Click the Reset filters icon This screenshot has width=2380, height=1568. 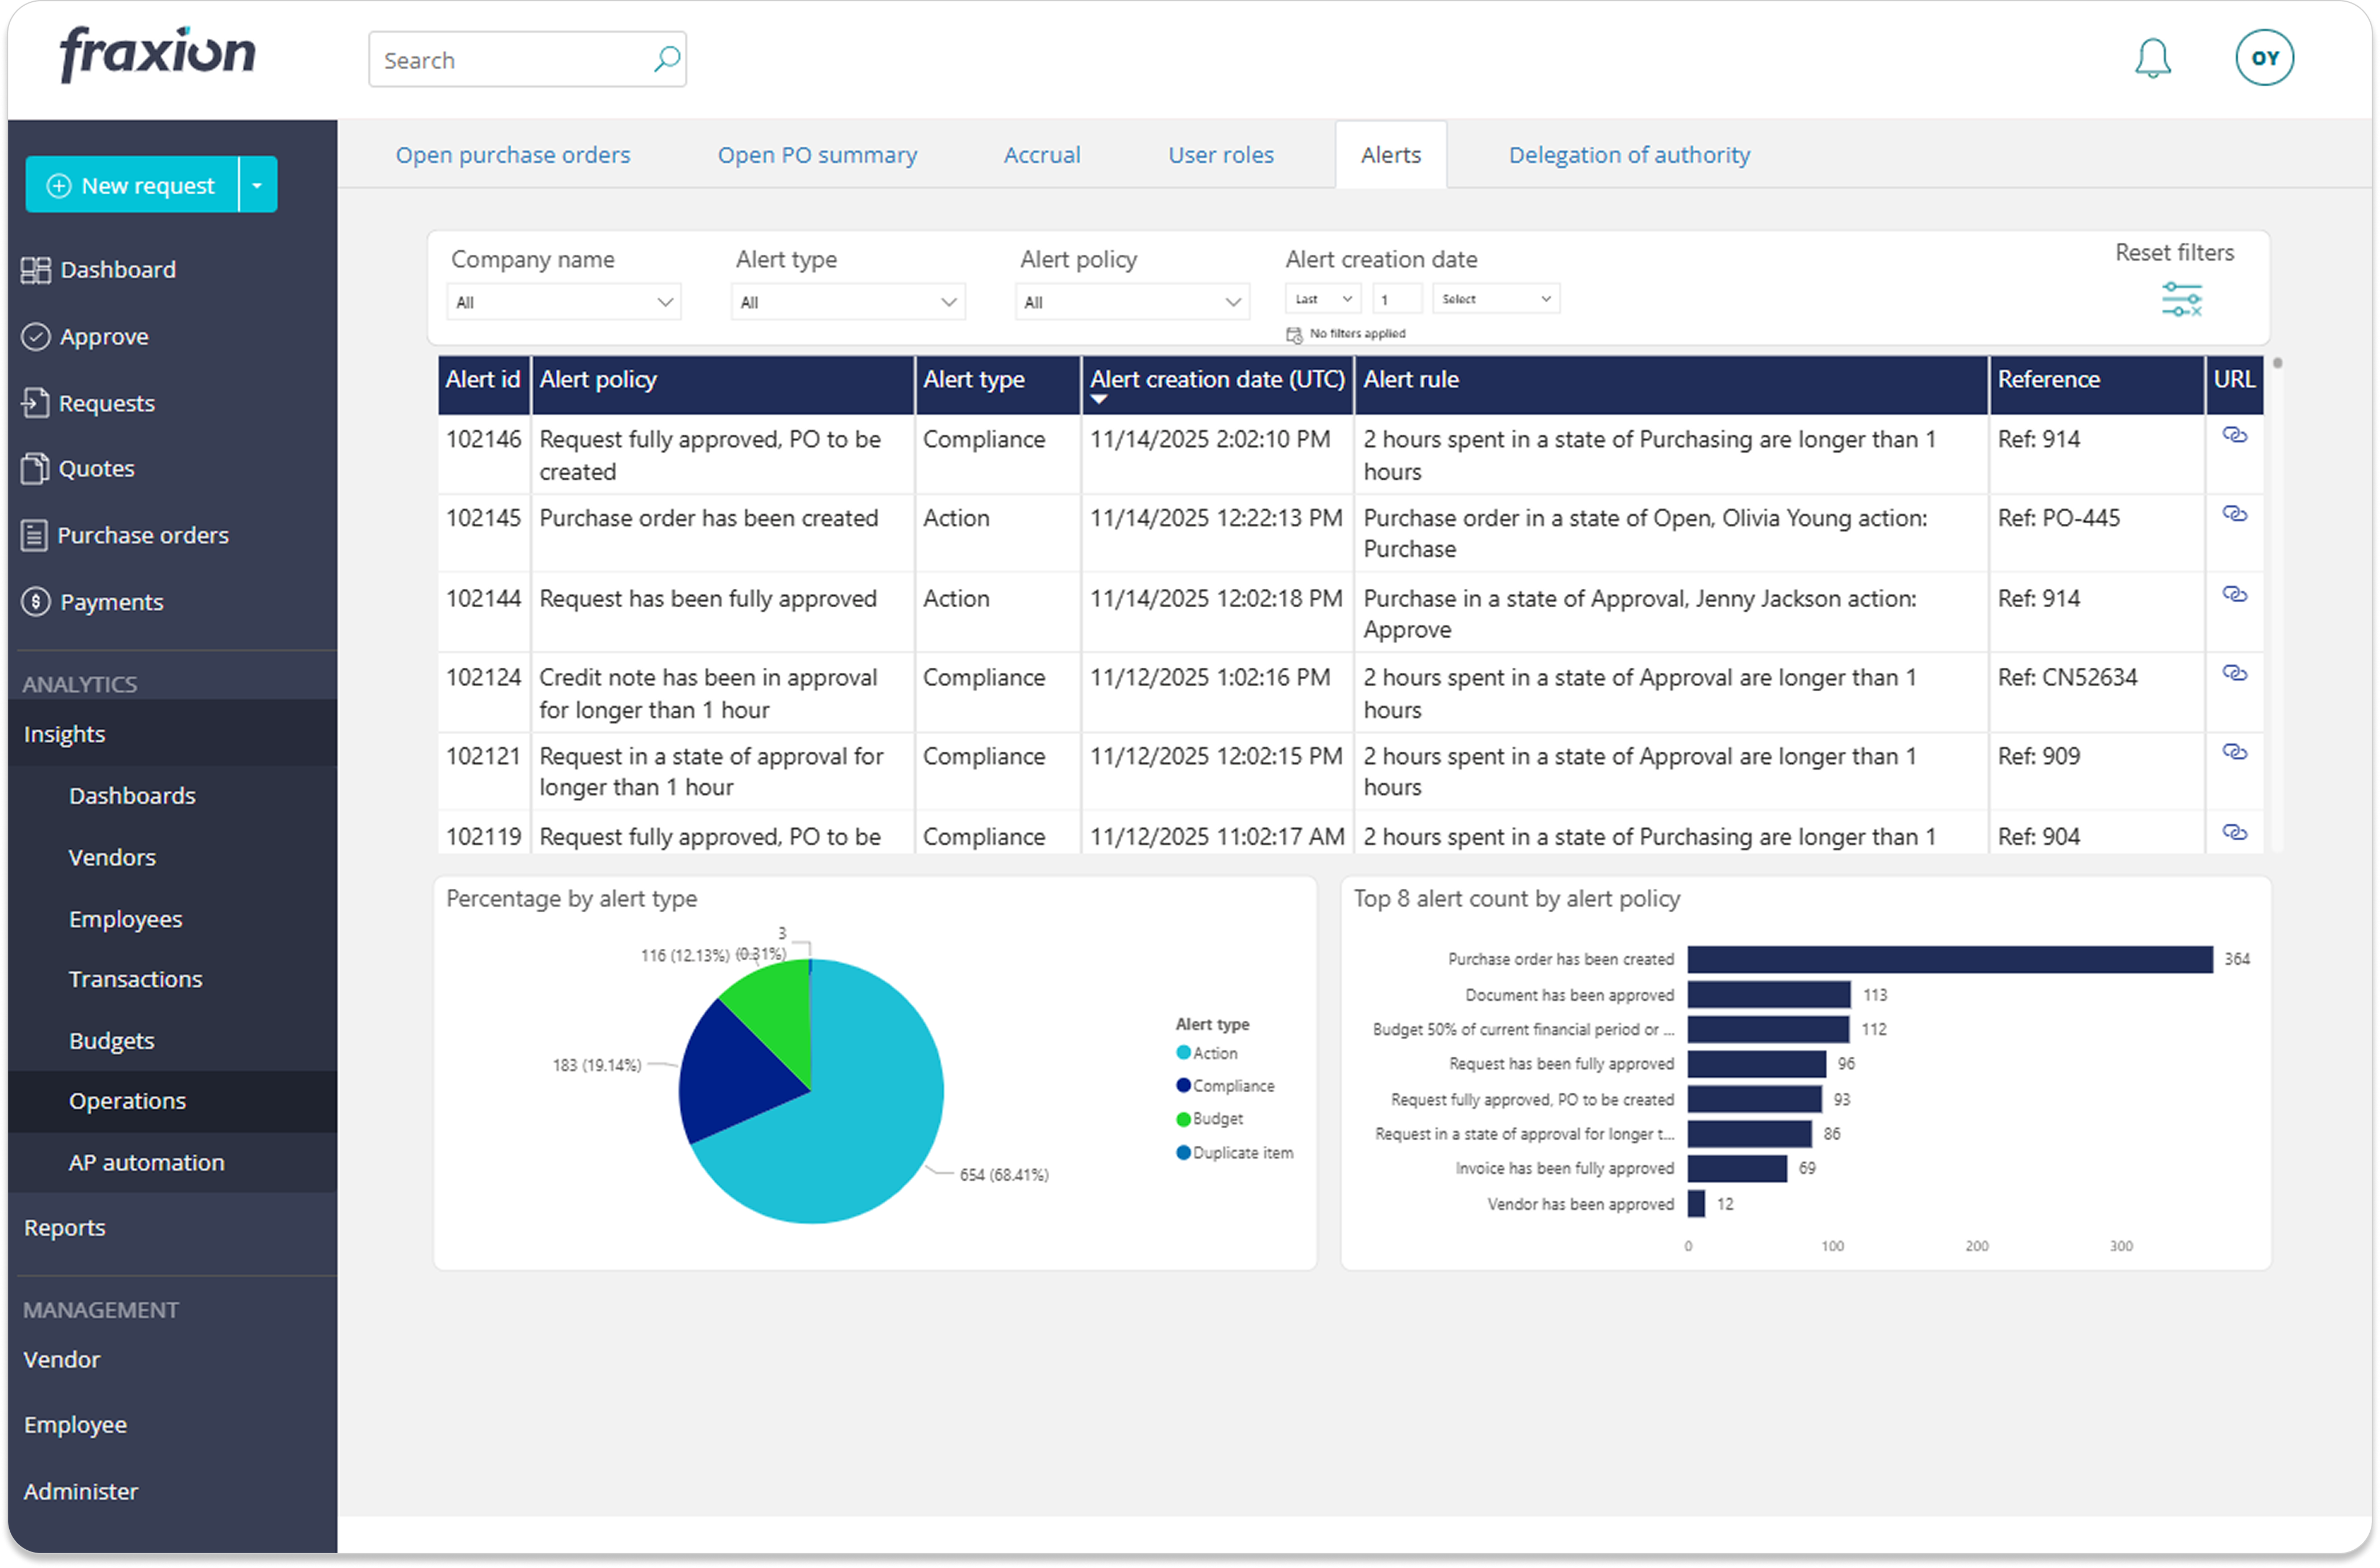pos(2181,299)
